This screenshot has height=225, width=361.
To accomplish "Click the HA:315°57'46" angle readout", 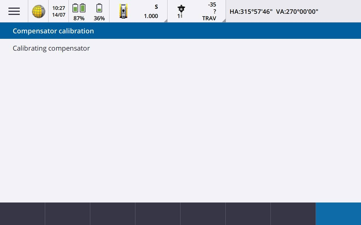I will tap(251, 12).
